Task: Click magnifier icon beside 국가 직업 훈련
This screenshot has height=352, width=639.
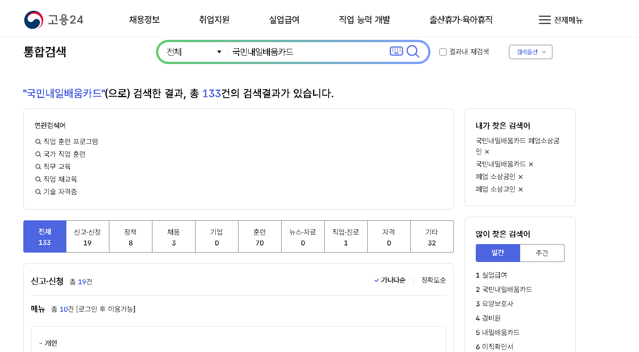Action: (x=38, y=154)
